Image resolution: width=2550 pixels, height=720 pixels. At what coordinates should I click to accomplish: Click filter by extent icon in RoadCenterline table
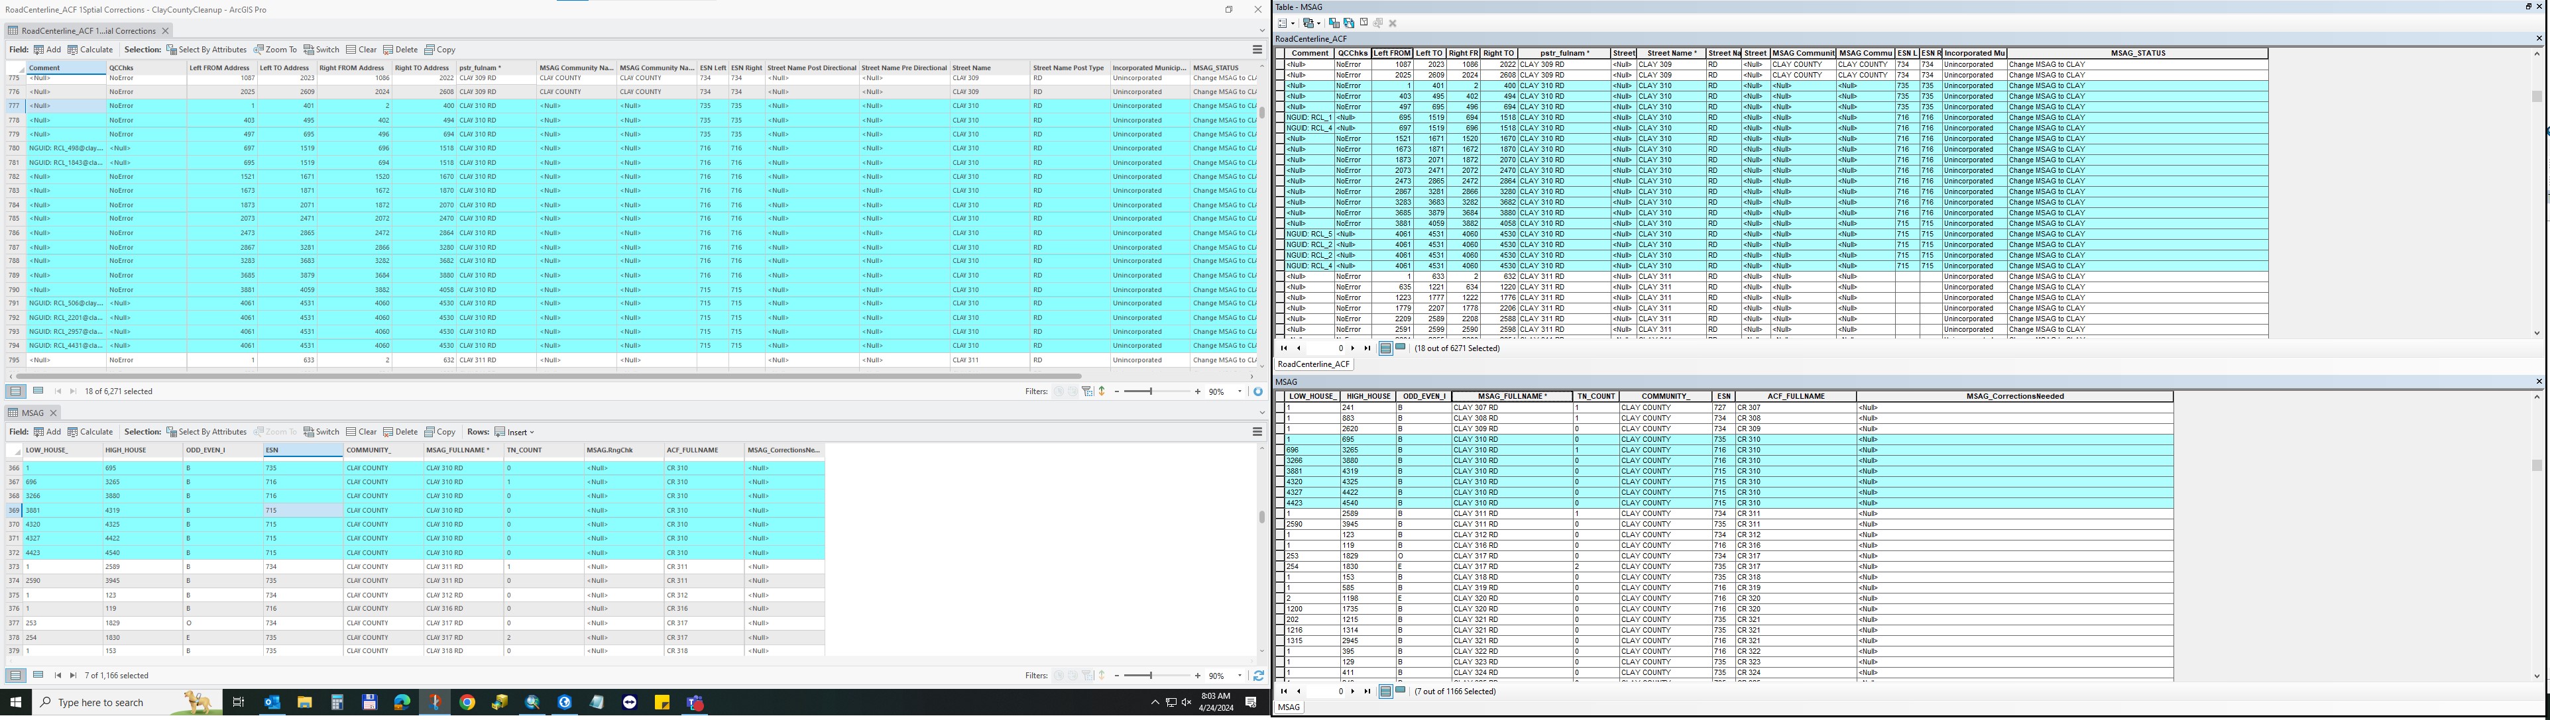pos(1087,391)
